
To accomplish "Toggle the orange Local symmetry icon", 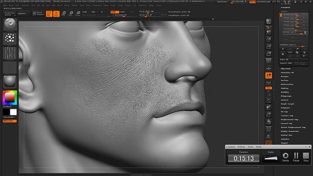I will pos(268,75).
